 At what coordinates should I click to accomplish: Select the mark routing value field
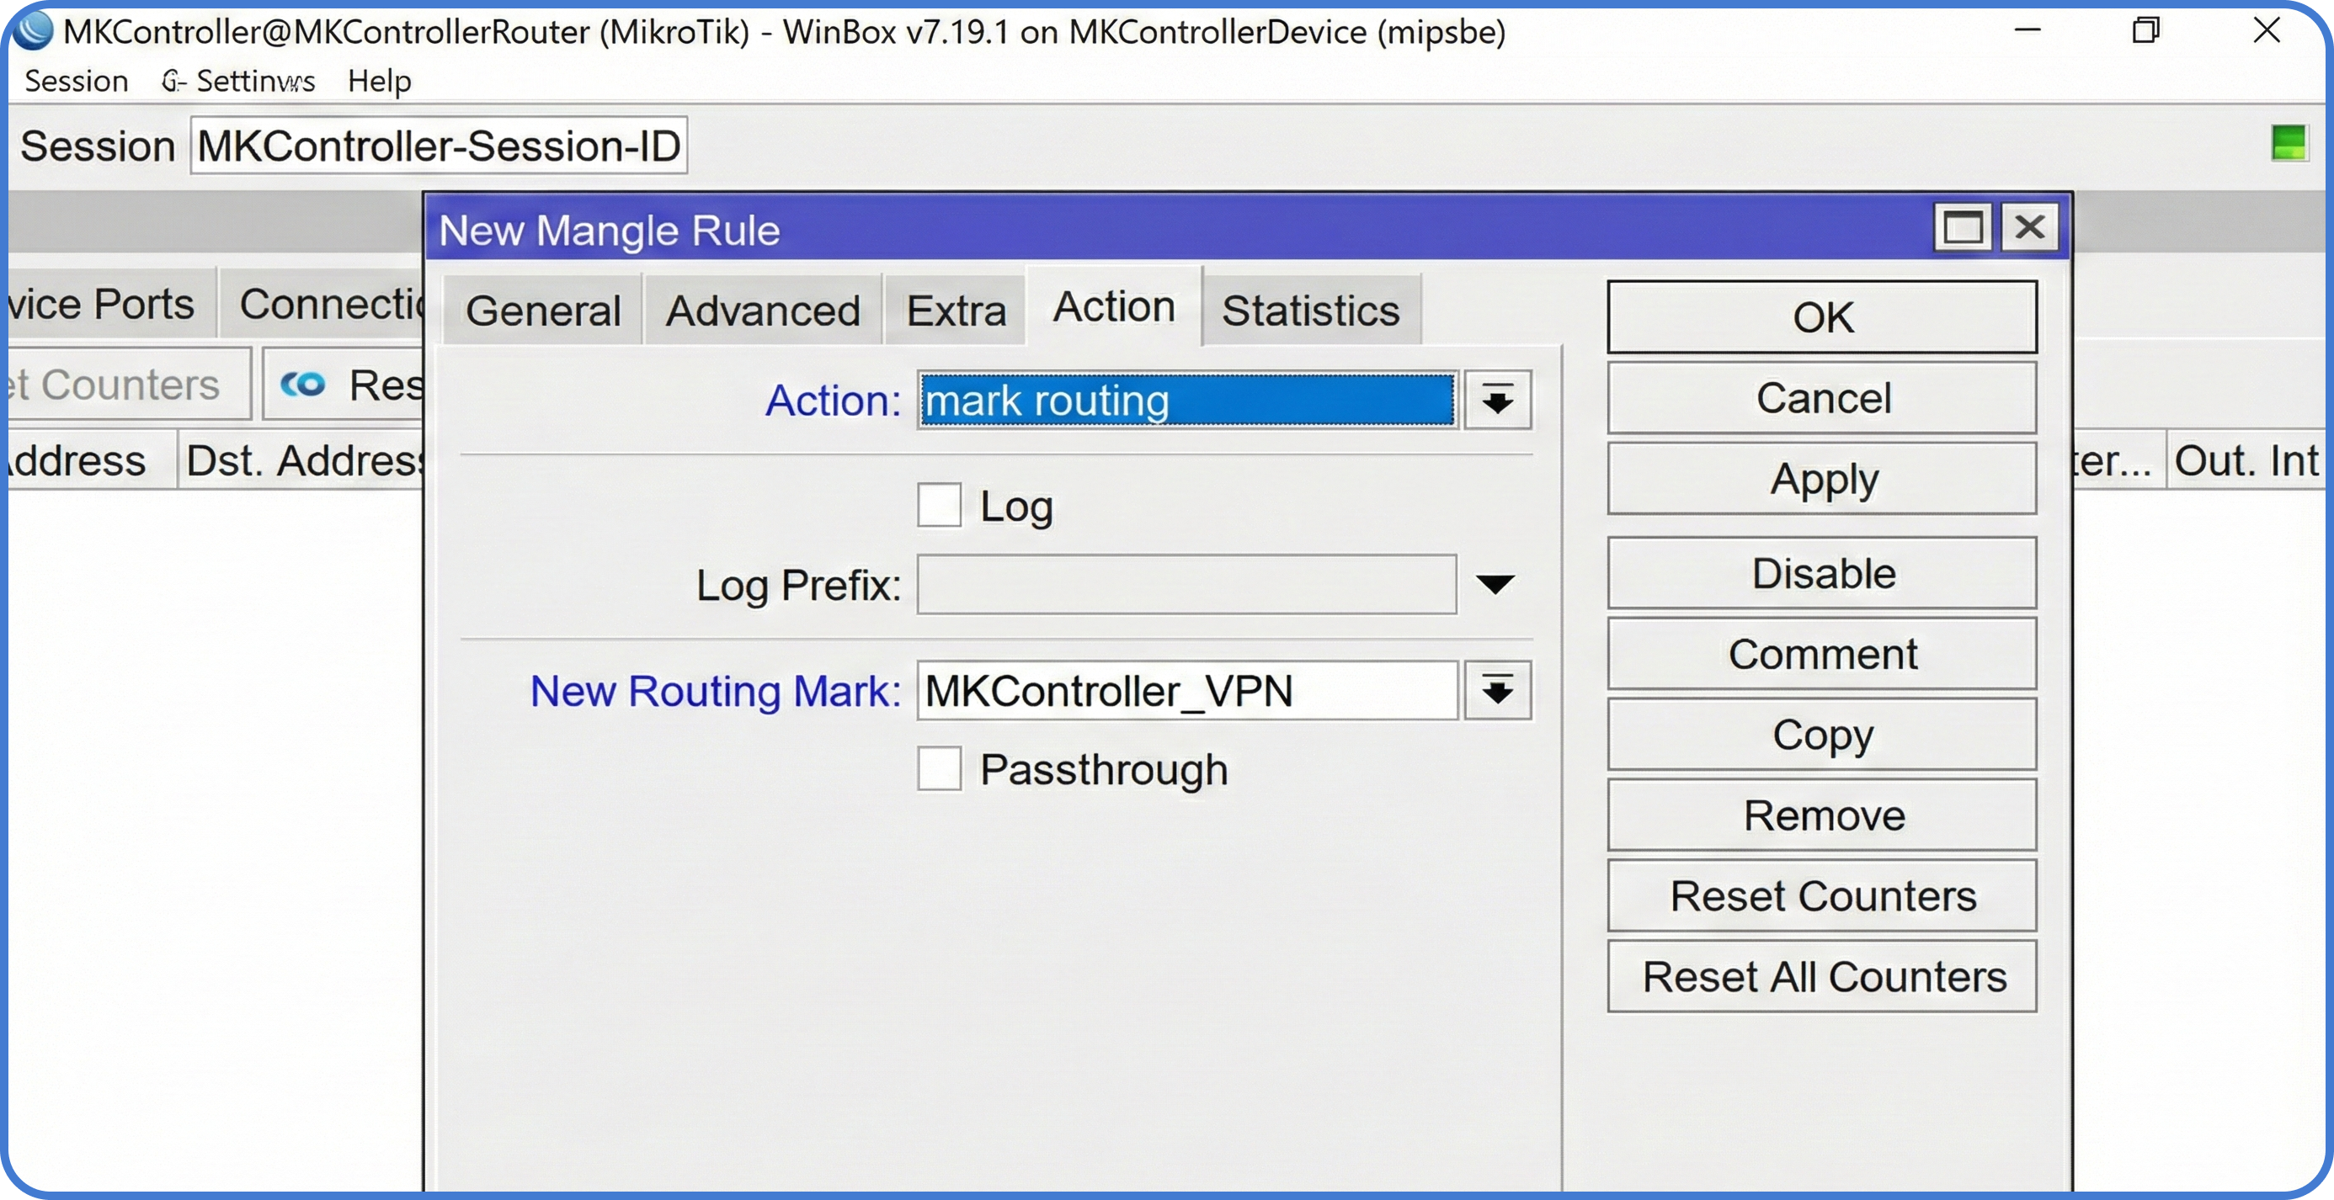(1186, 401)
